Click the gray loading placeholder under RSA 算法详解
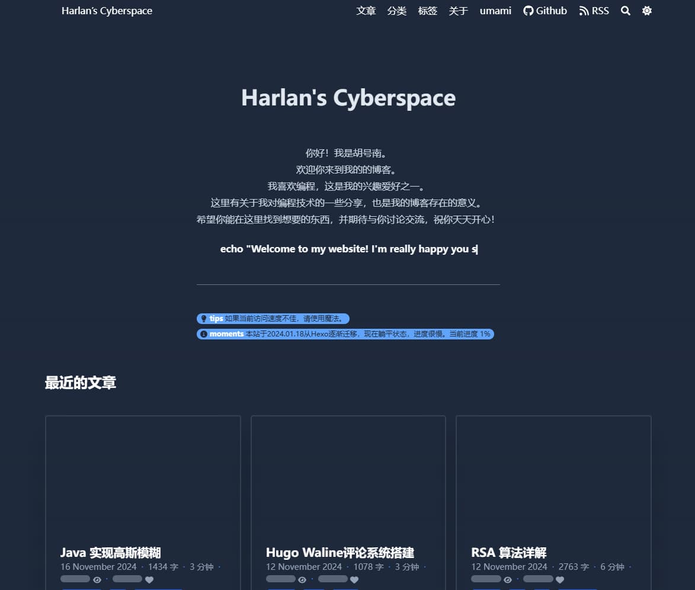This screenshot has height=590, width=695. click(486, 579)
